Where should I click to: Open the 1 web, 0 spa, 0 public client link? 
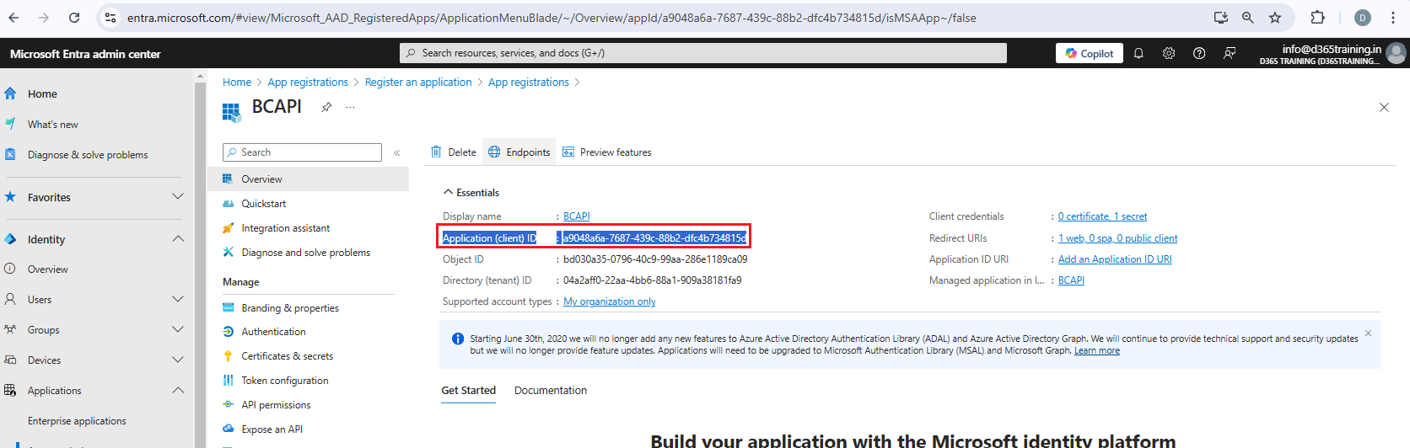[1117, 238]
